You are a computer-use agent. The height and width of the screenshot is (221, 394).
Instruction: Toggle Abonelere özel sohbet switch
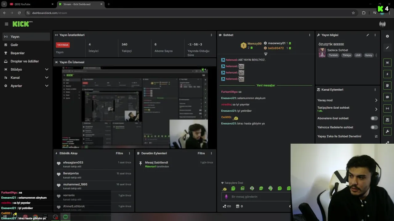[374, 118]
